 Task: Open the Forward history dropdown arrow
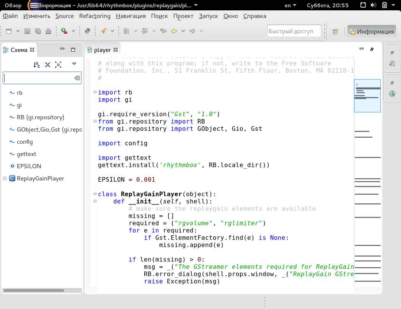[x=202, y=31]
